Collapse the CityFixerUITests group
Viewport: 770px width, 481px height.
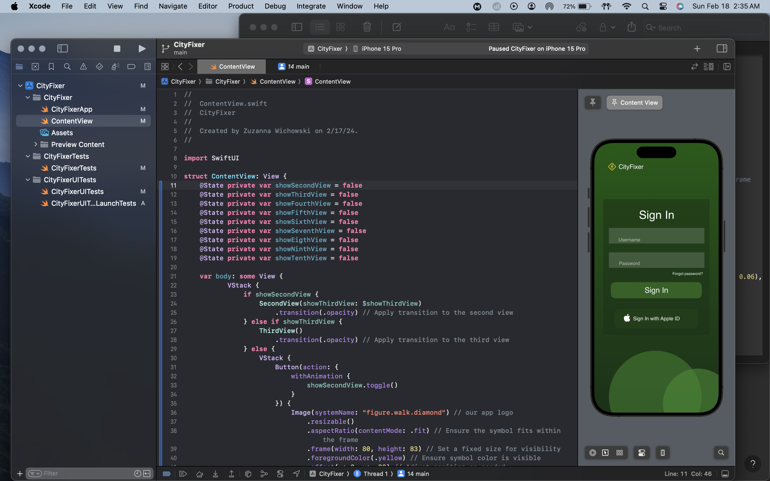(28, 180)
